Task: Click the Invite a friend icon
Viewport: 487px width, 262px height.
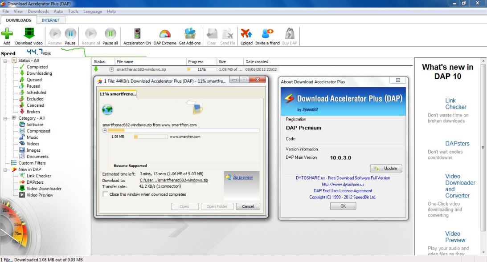Action: pos(267,34)
